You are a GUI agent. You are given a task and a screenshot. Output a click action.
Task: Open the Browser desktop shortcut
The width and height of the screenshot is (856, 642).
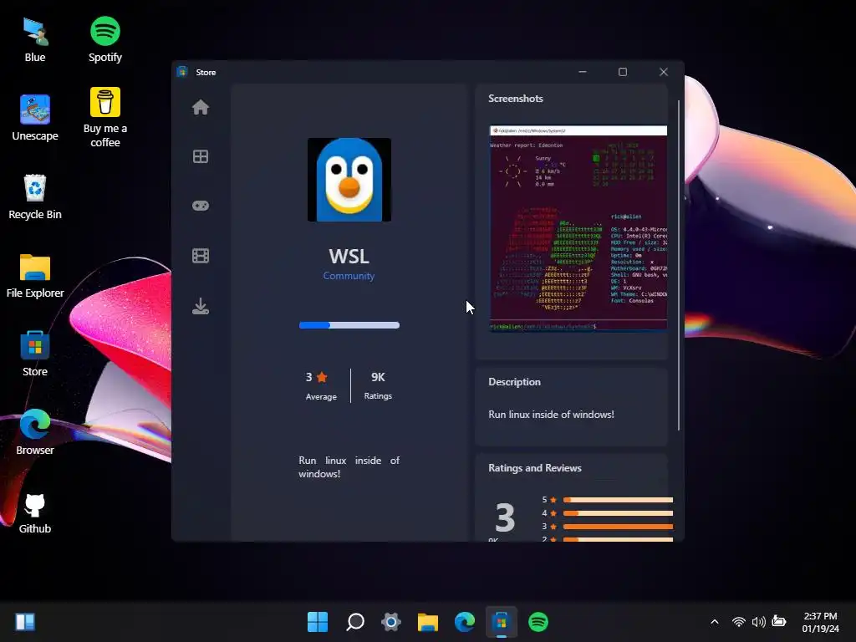(x=35, y=432)
